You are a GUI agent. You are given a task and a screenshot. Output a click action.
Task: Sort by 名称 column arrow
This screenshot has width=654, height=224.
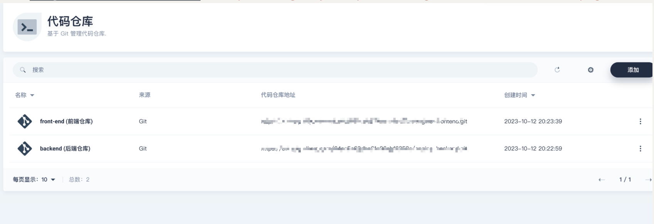[32, 95]
